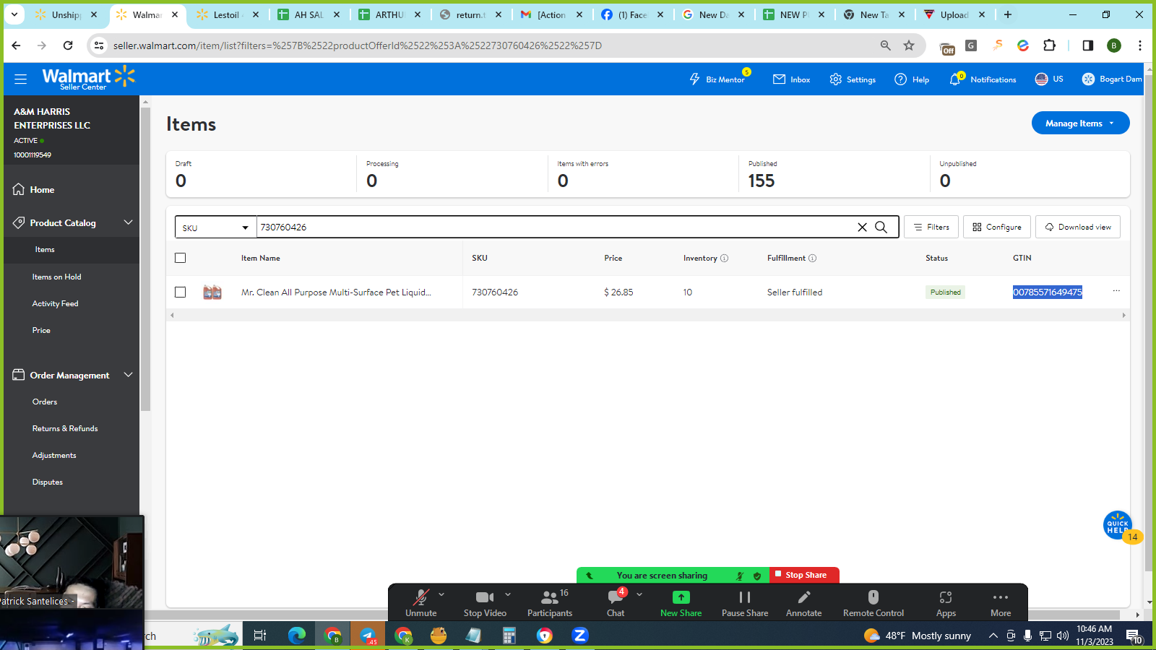
Task: Open the Mr. Clean product thumbnail
Action: coord(212,292)
